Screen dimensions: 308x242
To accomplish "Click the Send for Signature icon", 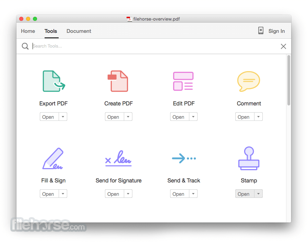I will coord(118,158).
